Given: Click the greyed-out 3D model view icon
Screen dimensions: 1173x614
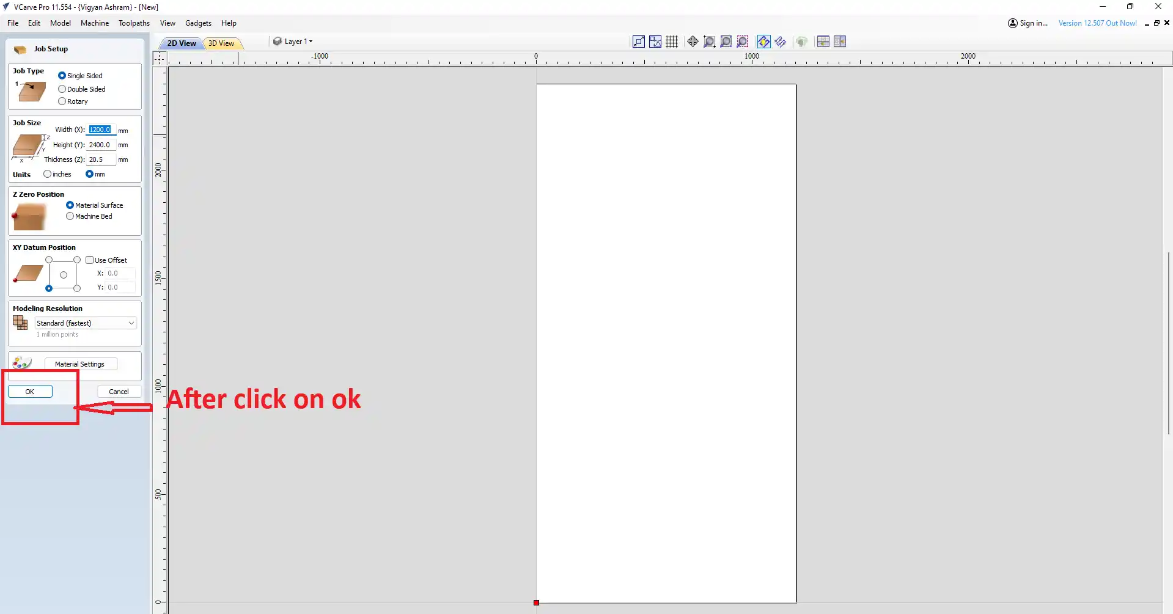Looking at the screenshot, I should [x=802, y=42].
